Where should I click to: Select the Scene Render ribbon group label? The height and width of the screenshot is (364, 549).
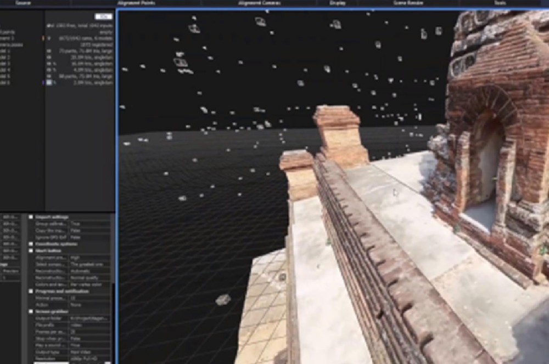408,3
